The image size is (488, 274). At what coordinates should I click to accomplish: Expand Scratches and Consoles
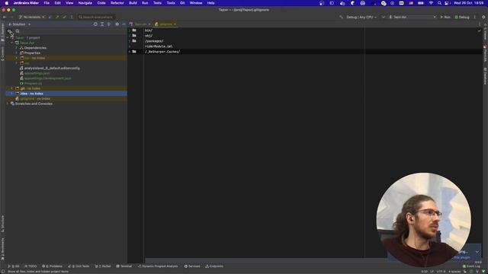tap(8, 104)
